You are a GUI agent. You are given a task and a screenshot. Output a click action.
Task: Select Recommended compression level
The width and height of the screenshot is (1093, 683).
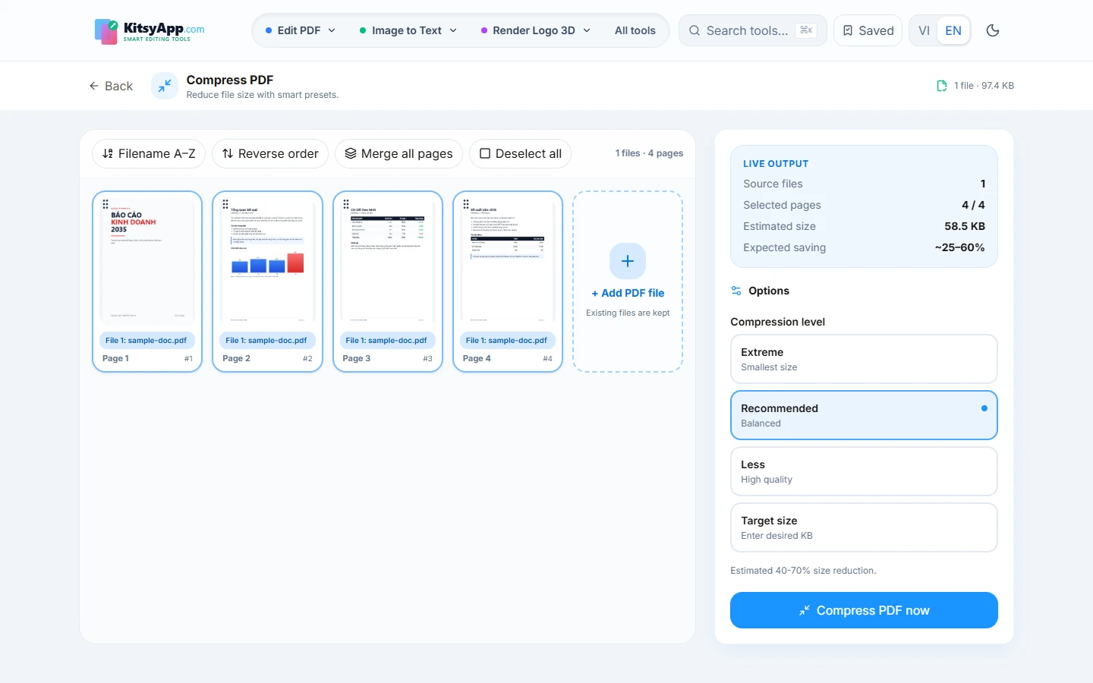click(x=864, y=415)
